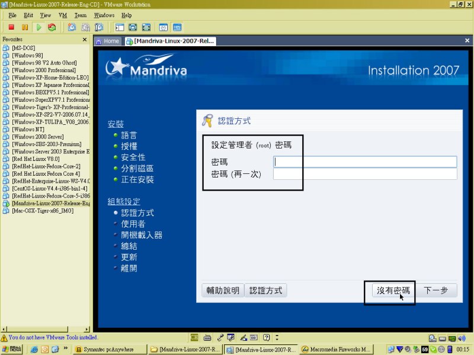Select [Mac-OSX-Tiger-x86_IMG] favorite
Viewport: 474px width, 355px height.
[43, 211]
